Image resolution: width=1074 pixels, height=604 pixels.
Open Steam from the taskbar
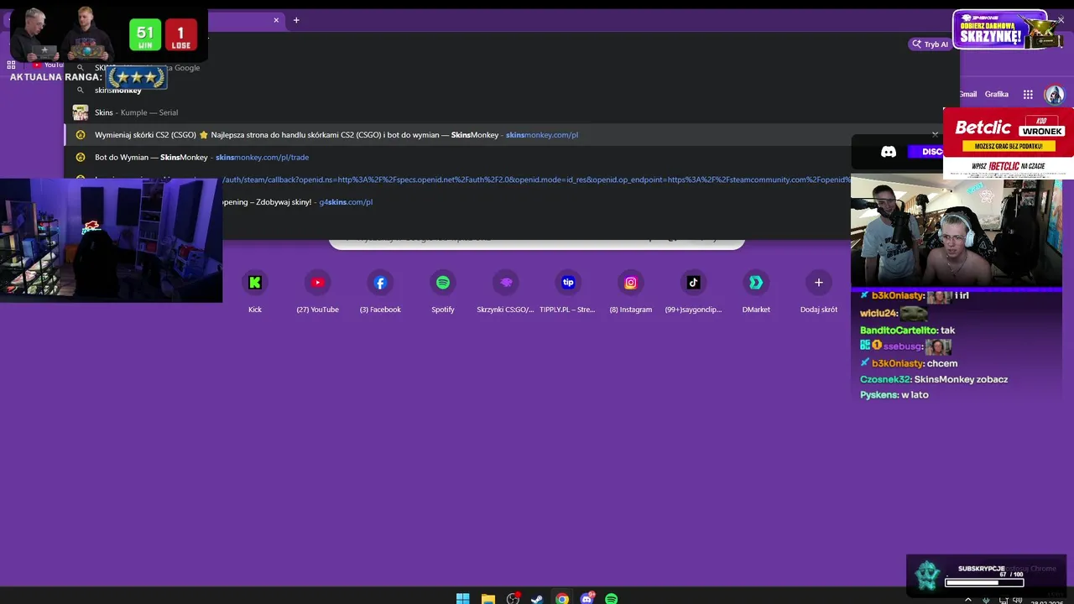(x=537, y=598)
